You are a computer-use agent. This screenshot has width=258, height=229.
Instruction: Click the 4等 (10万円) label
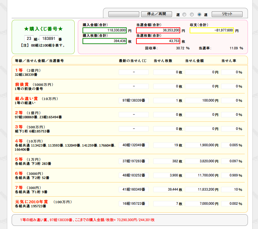[x=29, y=141]
